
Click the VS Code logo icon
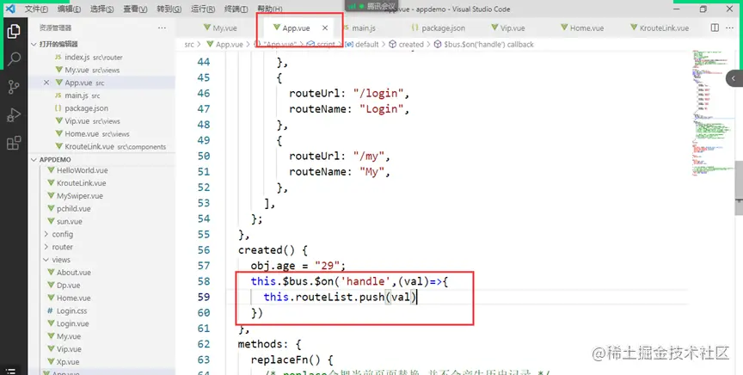click(10, 9)
